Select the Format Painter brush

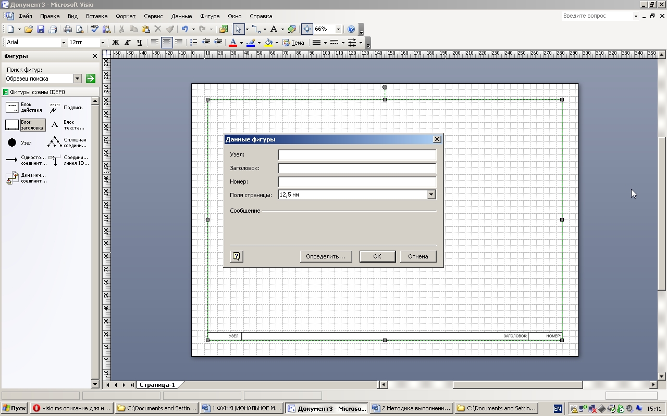click(x=170, y=30)
